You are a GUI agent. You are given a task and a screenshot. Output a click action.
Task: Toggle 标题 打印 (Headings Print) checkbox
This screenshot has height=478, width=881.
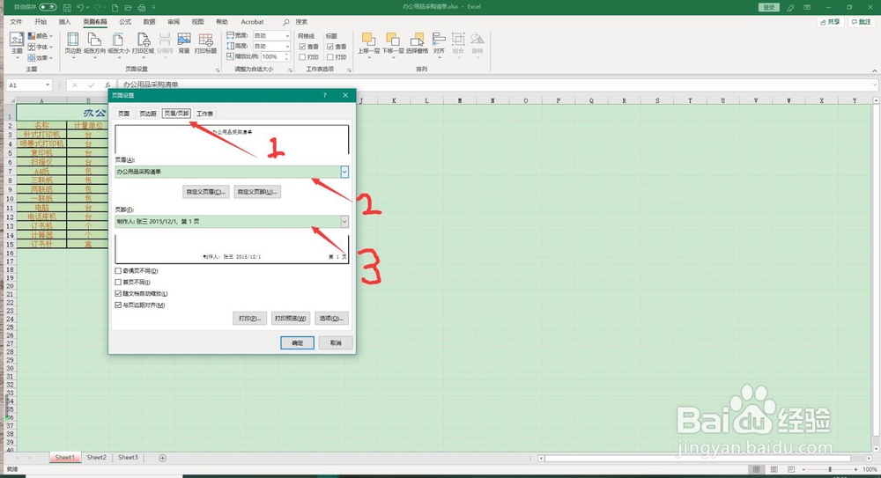pos(330,56)
